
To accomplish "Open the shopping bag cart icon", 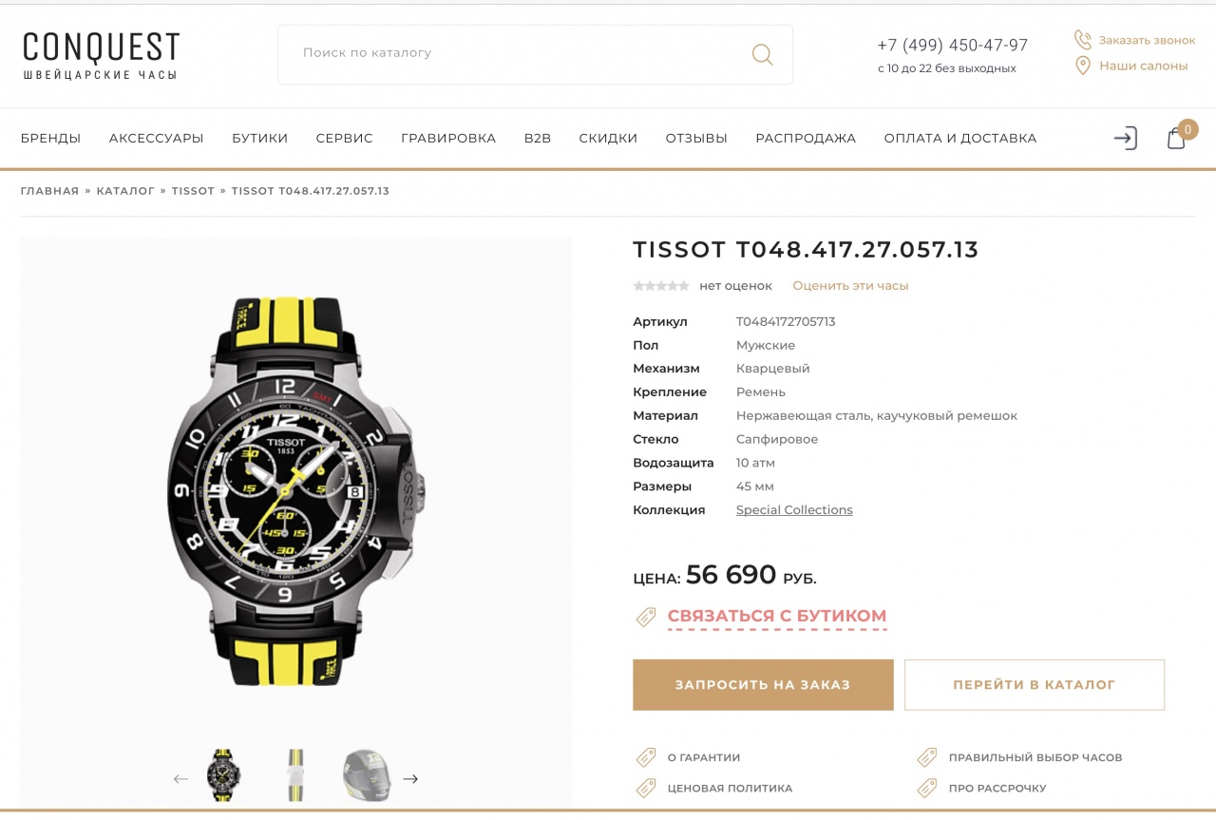I will pyautogui.click(x=1176, y=139).
